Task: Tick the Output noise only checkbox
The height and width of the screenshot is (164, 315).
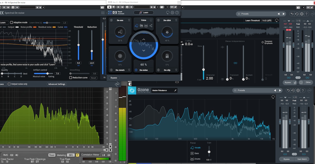Action: 9,84
